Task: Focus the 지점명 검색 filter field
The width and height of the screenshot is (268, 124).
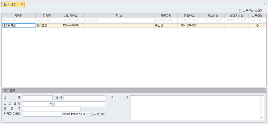Action: pos(19,20)
